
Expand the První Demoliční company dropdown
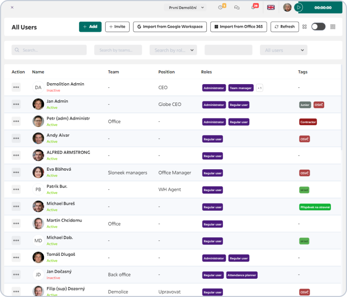tap(185, 7)
